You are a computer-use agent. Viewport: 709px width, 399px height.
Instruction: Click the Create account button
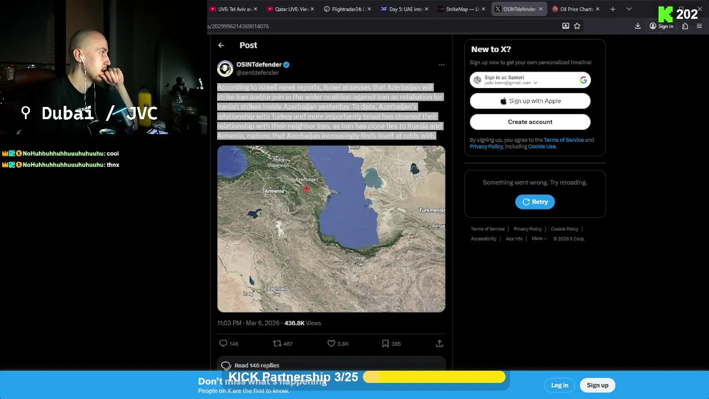[530, 122]
